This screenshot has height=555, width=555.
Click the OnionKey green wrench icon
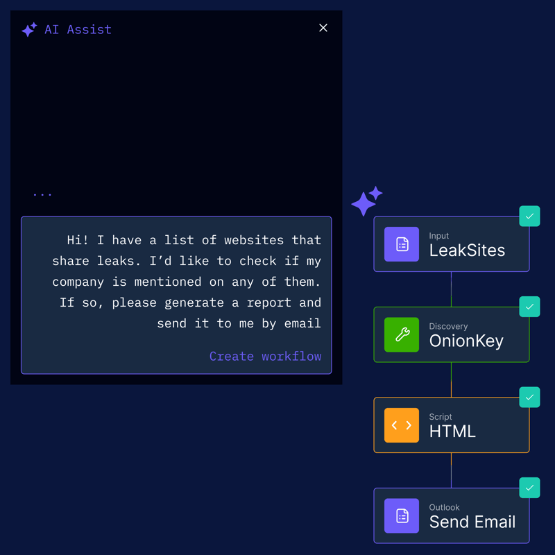tap(402, 334)
